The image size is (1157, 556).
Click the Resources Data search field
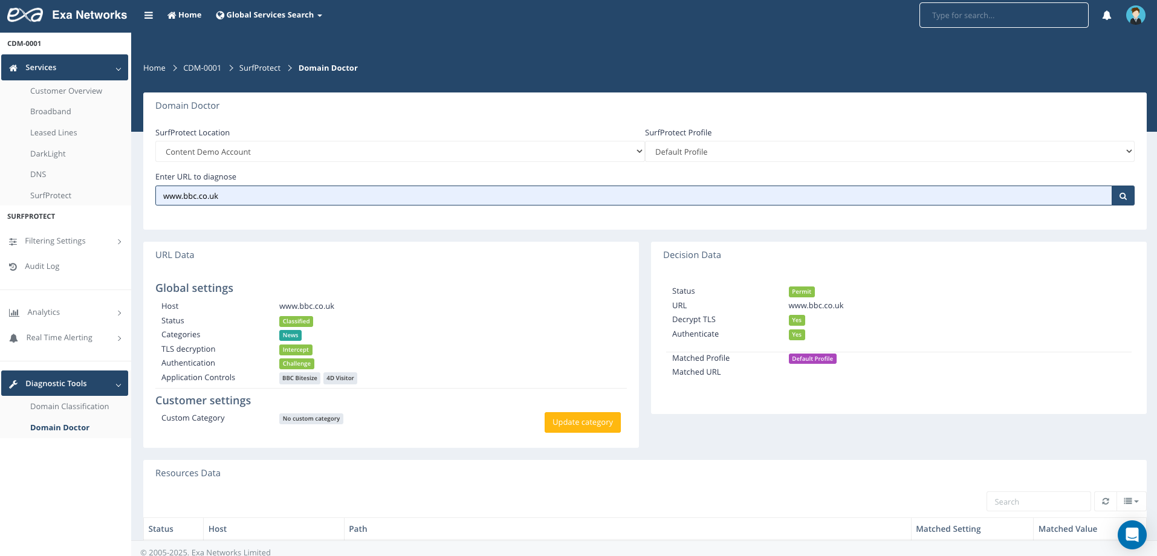tap(1038, 502)
